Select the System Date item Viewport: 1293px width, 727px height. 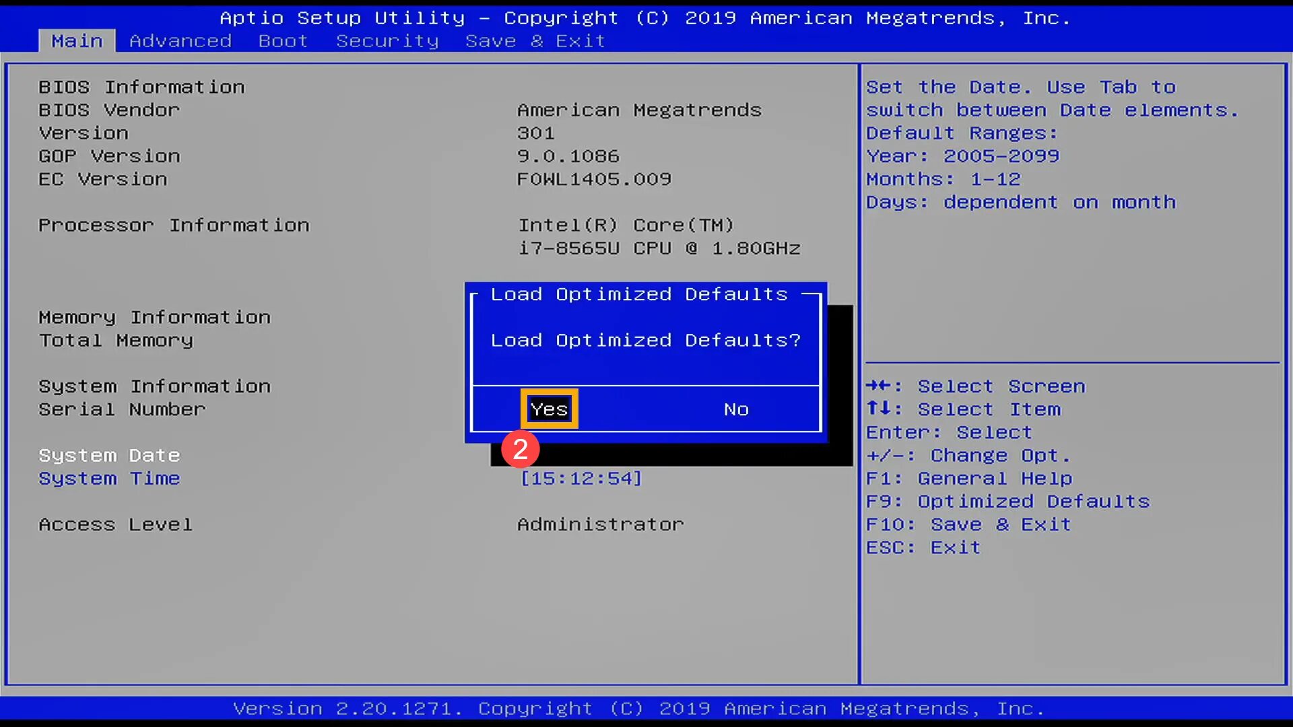pos(109,455)
